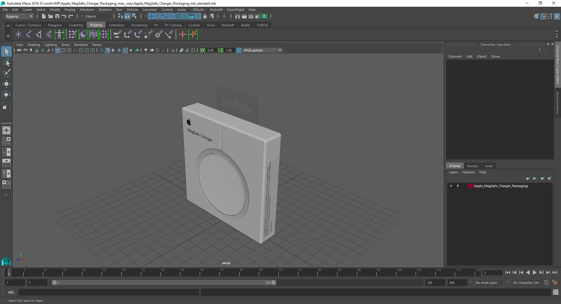The height and width of the screenshot is (304, 561).
Task: Open the Attribute Editor side tab
Action: tap(557, 103)
